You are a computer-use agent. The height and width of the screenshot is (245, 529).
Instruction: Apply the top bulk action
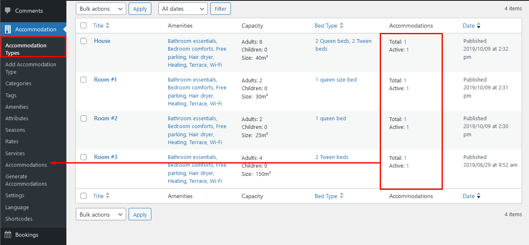point(140,9)
